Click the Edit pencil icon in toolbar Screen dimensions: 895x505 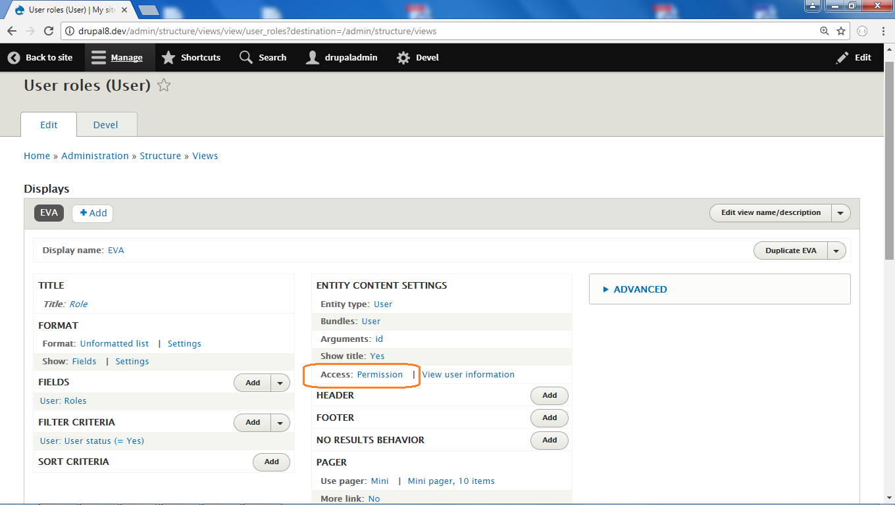[x=842, y=58]
